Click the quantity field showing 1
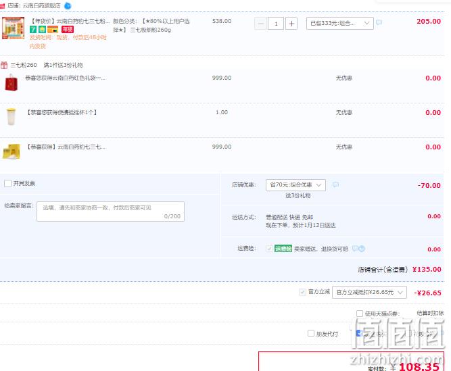This screenshot has height=371, width=451. [276, 24]
